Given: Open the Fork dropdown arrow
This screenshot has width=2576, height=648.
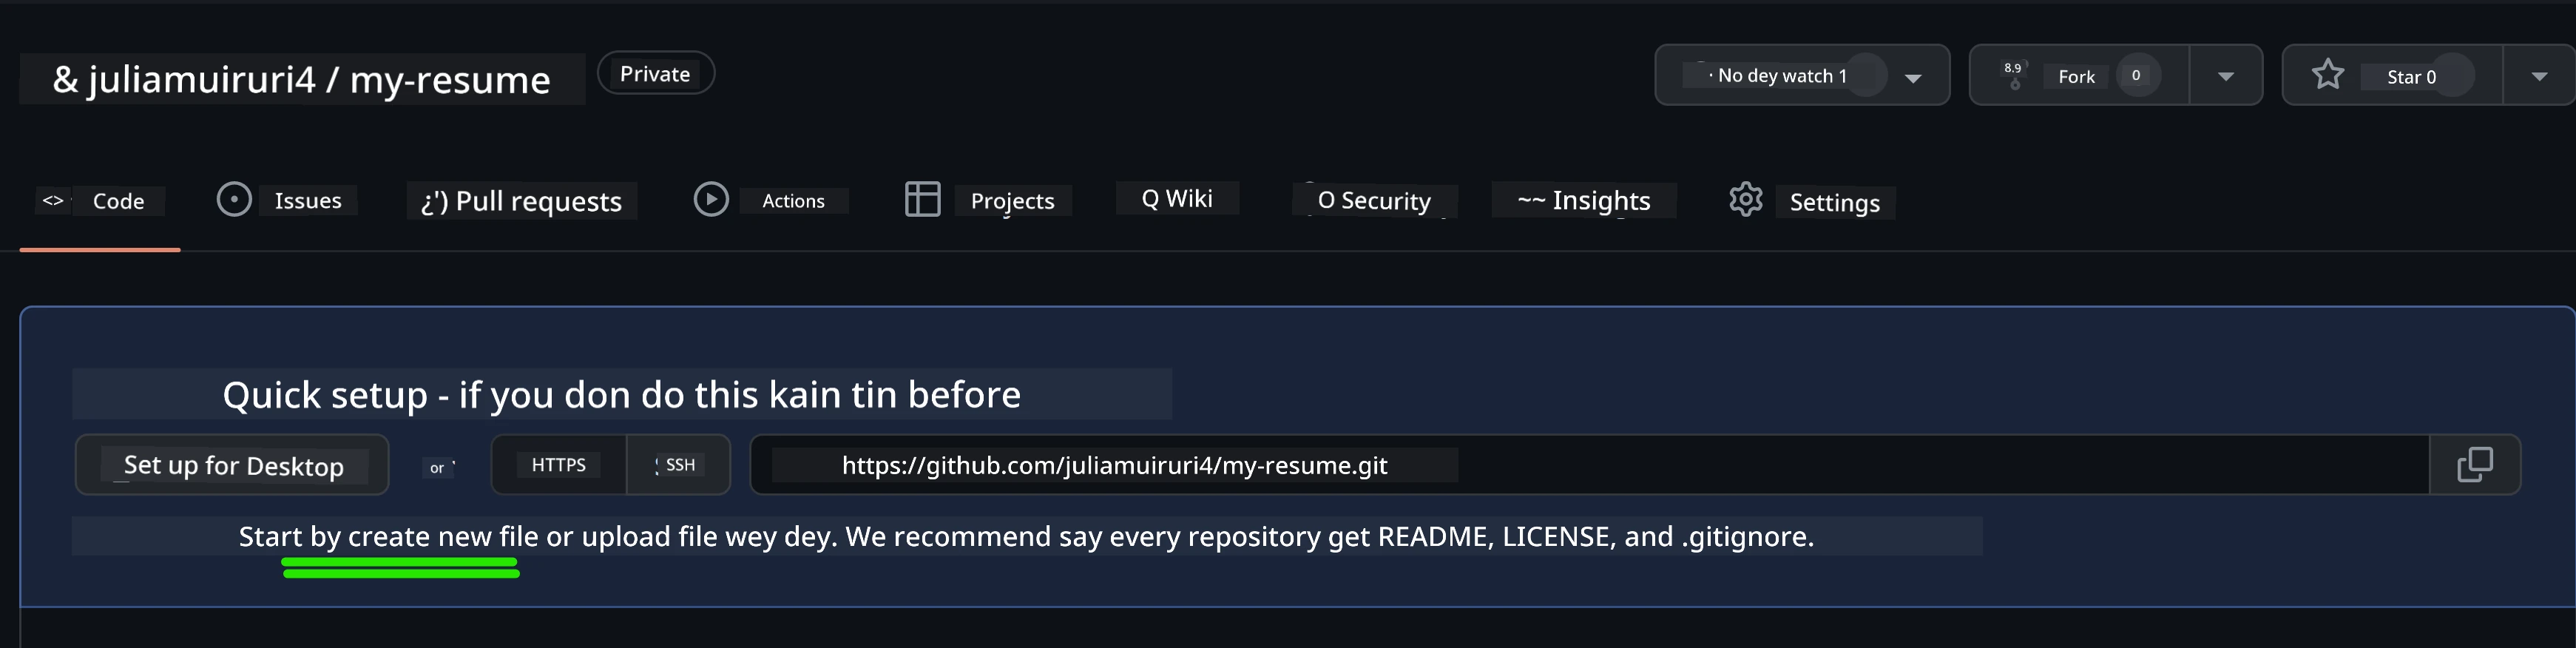Looking at the screenshot, I should click(x=2226, y=76).
